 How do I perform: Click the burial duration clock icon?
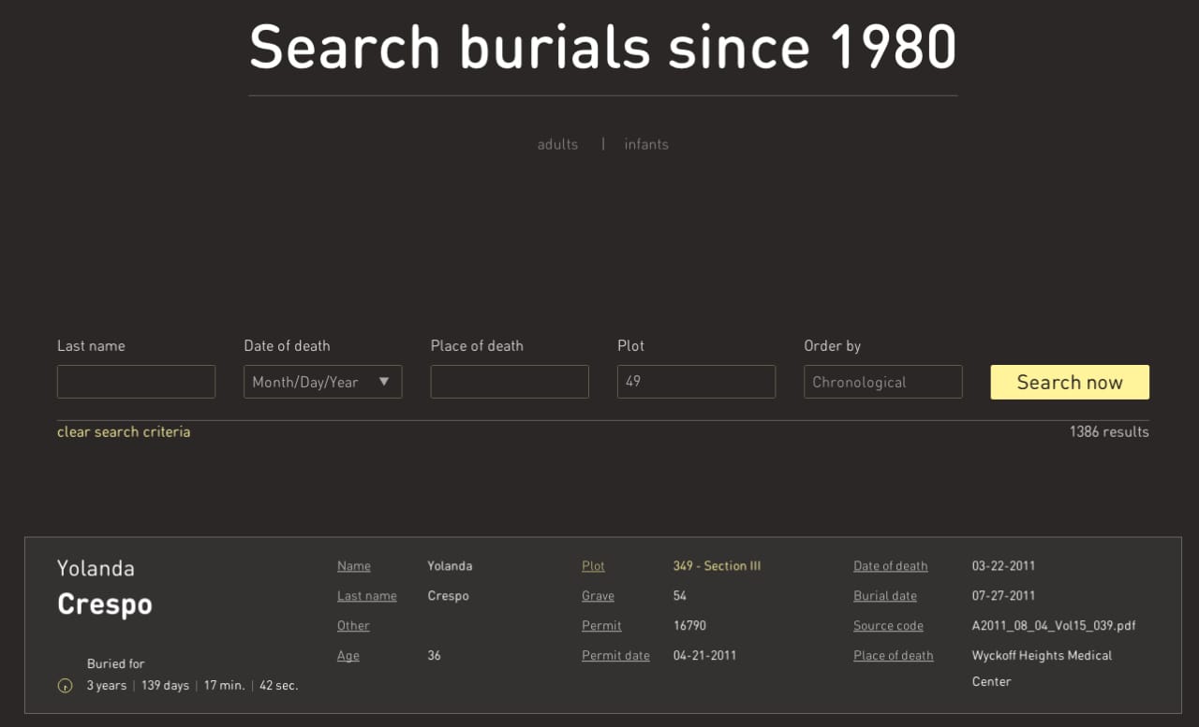click(65, 685)
